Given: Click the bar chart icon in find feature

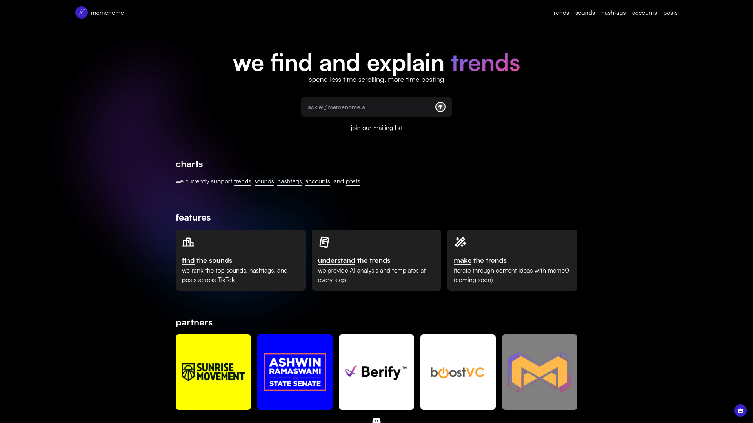Looking at the screenshot, I should [x=188, y=242].
